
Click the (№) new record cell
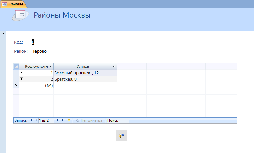(38, 85)
